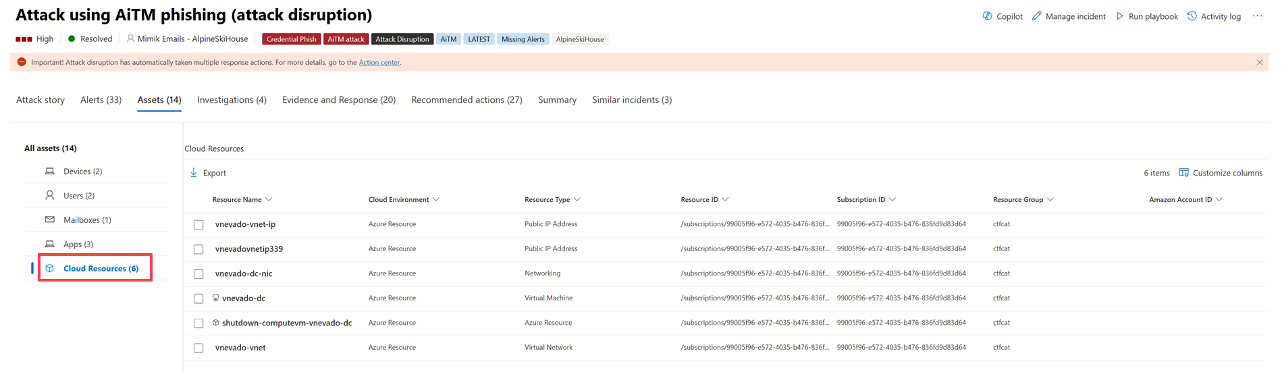This screenshot has width=1282, height=372.
Task: Check the vnevado-vnet-ip row checkbox
Action: (x=198, y=225)
